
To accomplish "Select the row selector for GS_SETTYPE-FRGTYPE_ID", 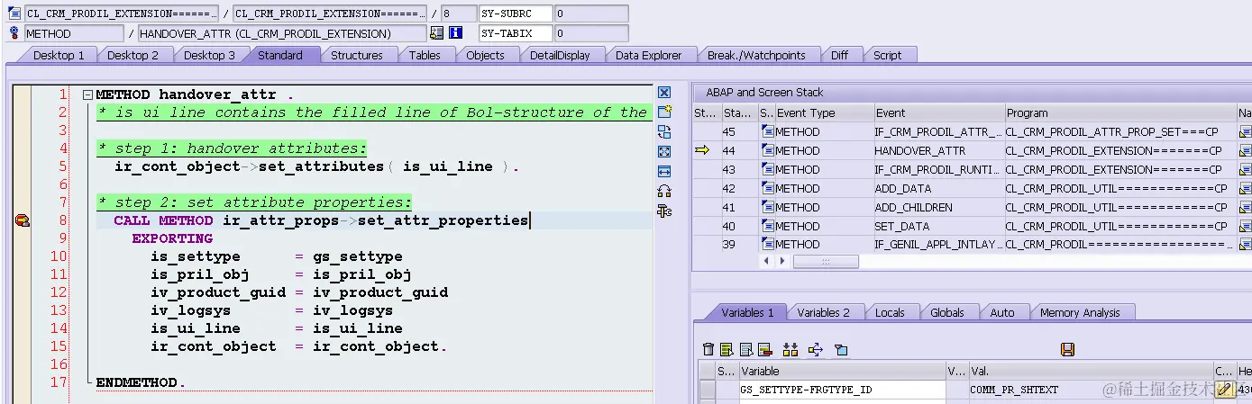I will (x=708, y=390).
